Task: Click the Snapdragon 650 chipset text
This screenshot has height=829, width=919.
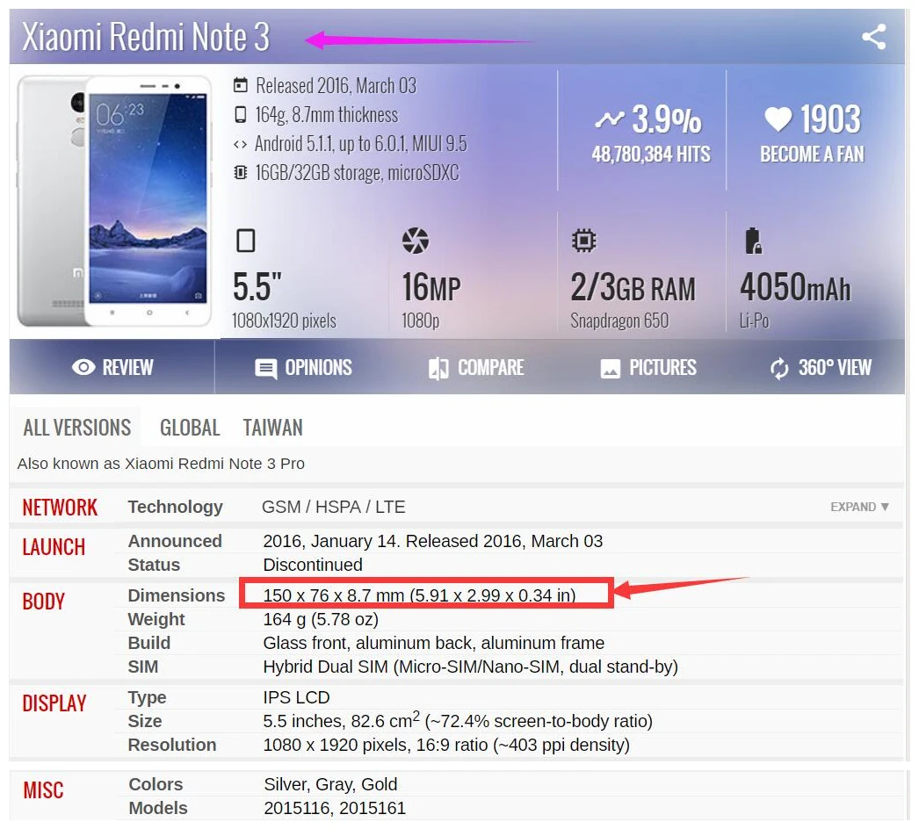Action: click(x=619, y=321)
